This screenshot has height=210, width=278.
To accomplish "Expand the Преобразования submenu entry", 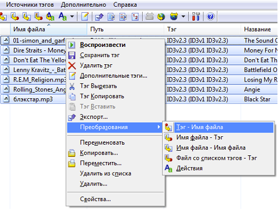I will (x=115, y=127).
